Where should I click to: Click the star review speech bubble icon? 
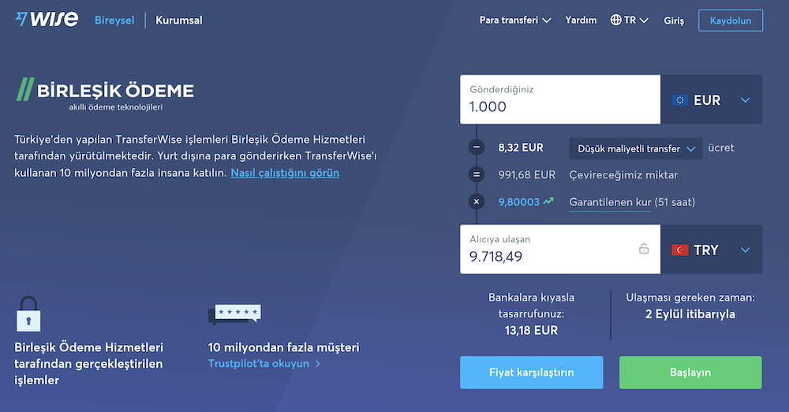pyautogui.click(x=234, y=314)
